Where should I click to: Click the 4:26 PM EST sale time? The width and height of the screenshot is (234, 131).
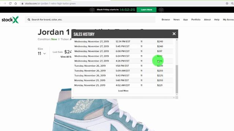122,61
